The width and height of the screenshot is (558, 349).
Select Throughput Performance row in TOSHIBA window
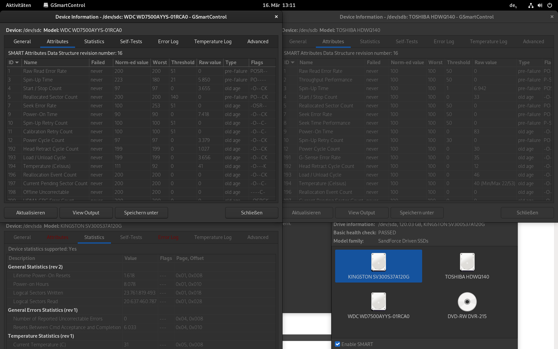pyautogui.click(x=417, y=80)
